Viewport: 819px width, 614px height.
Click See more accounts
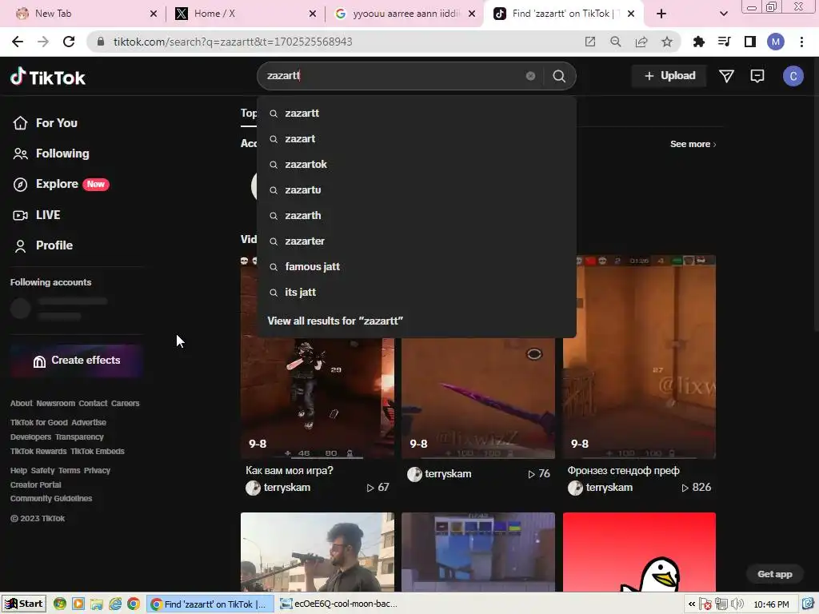pyautogui.click(x=693, y=144)
